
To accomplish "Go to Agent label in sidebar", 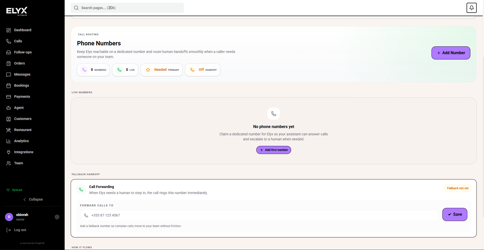I will click(x=19, y=108).
